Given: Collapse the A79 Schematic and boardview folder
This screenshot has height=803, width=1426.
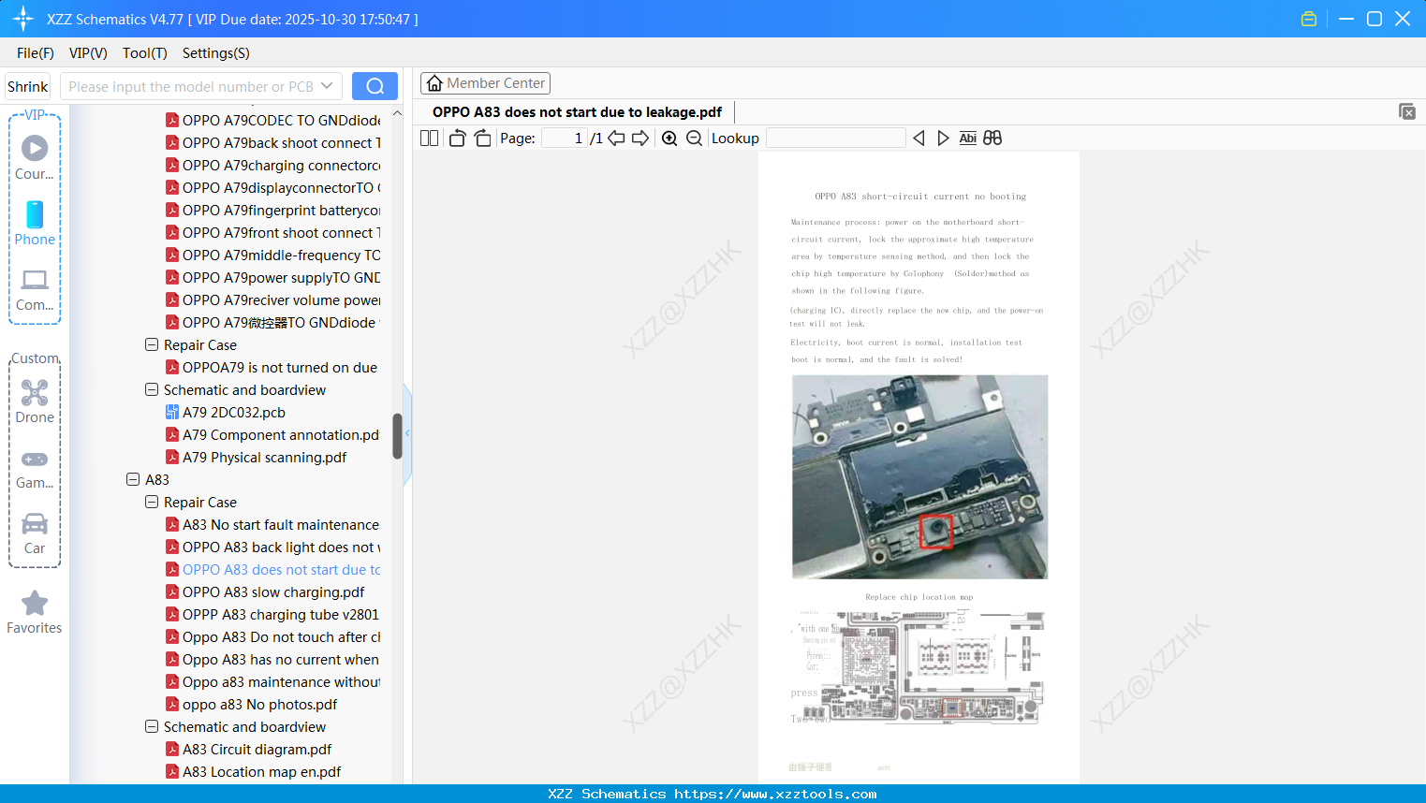Looking at the screenshot, I should point(152,389).
